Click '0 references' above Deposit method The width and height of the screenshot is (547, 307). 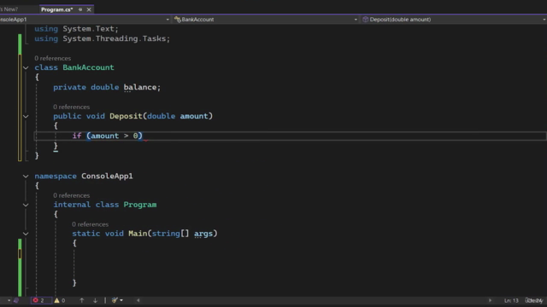pyautogui.click(x=72, y=107)
